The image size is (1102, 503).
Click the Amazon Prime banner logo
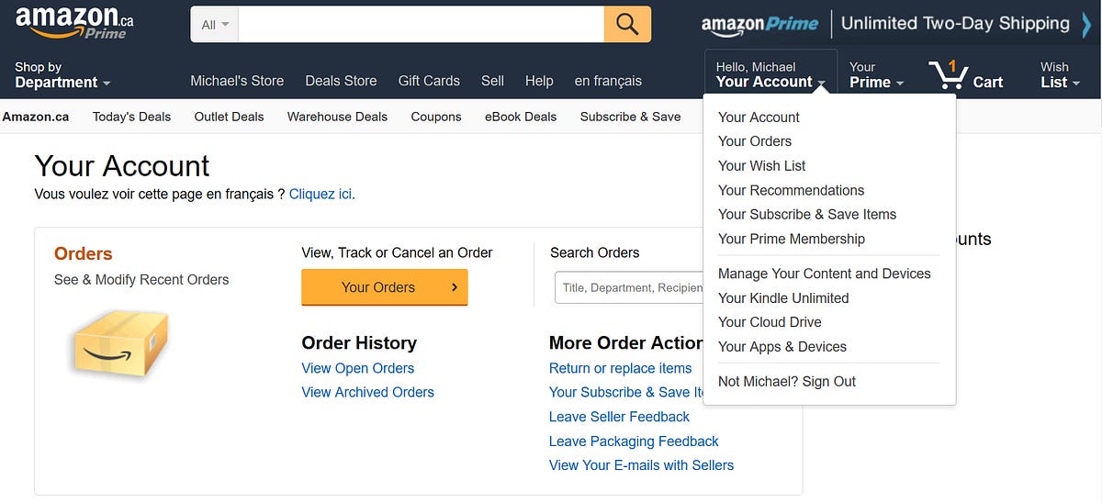click(x=760, y=25)
